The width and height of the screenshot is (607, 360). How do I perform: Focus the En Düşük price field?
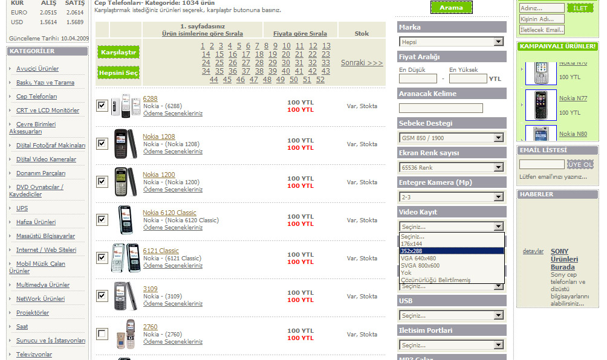click(418, 79)
